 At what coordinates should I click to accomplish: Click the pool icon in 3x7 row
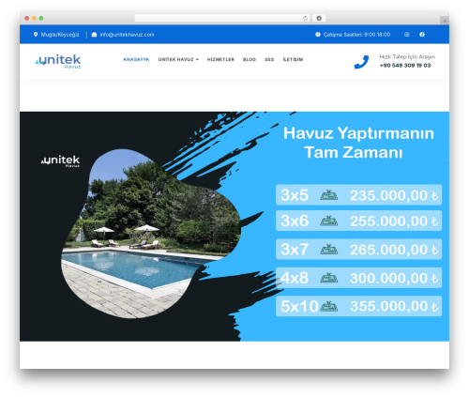(329, 250)
